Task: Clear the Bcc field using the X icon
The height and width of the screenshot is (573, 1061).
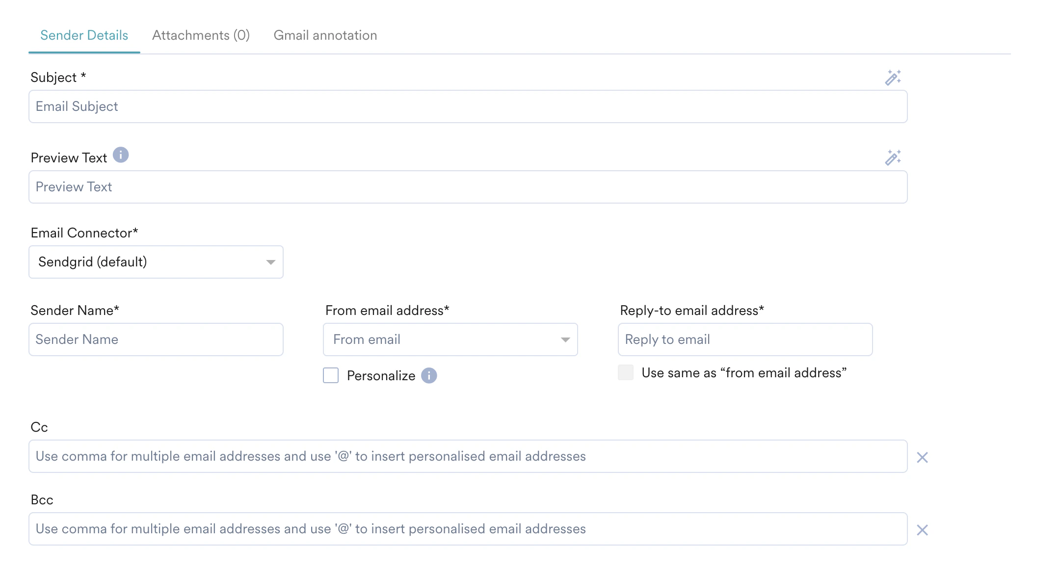Action: tap(923, 530)
